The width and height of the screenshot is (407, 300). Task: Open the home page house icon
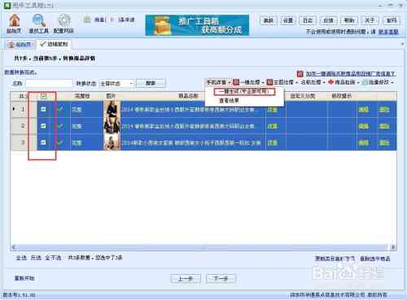click(x=14, y=20)
